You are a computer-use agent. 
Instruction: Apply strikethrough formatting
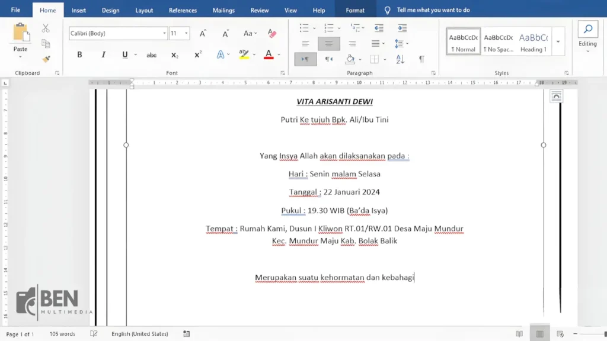coord(151,54)
